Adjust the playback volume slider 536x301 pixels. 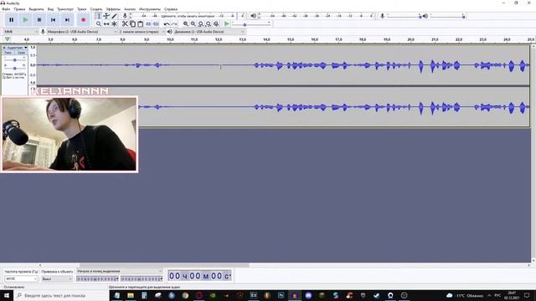(x=447, y=16)
